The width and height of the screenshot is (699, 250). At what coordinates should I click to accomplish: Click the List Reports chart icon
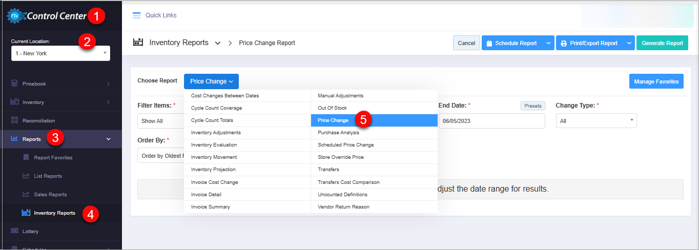pyautogui.click(x=26, y=176)
